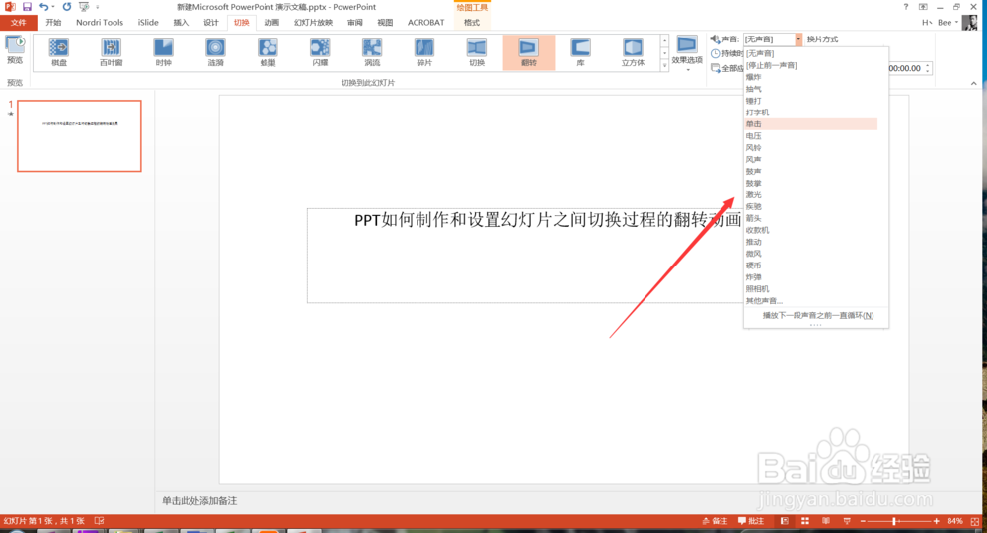Open the 文件 menu
Viewport: 987px width, 533px height.
[x=18, y=22]
